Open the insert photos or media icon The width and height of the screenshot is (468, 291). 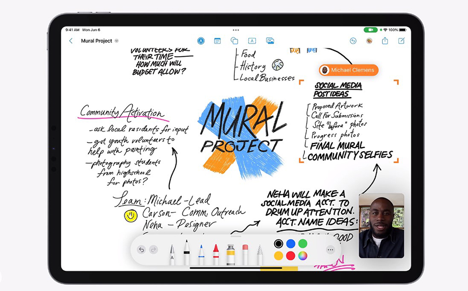pos(270,41)
